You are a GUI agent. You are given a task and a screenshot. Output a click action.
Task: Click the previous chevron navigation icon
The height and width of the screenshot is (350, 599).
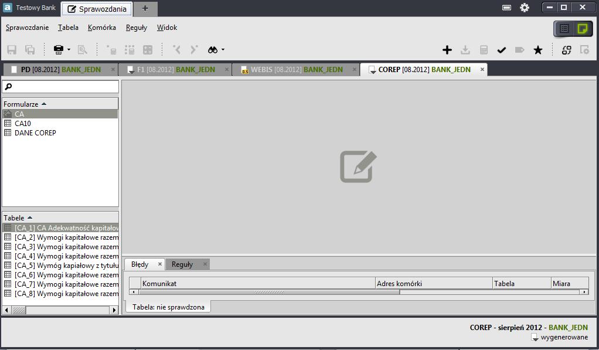click(176, 50)
